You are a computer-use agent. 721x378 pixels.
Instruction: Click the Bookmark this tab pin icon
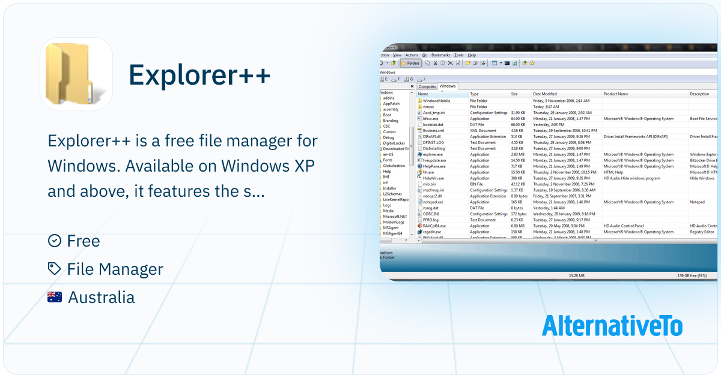click(x=525, y=63)
